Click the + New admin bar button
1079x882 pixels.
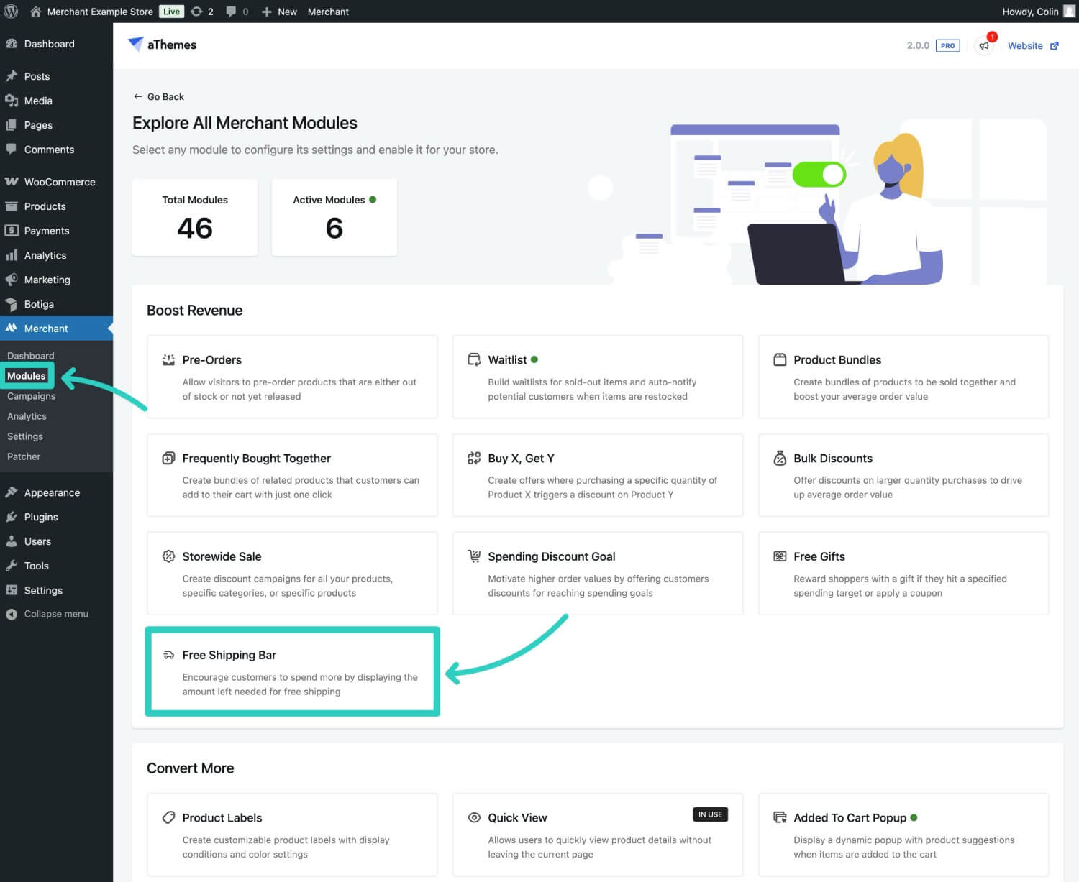[x=279, y=12]
